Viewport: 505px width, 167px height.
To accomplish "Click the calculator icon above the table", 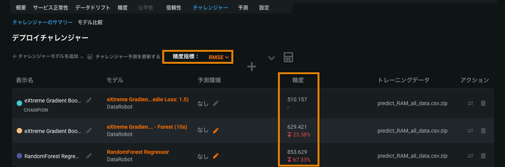I will 288,57.
